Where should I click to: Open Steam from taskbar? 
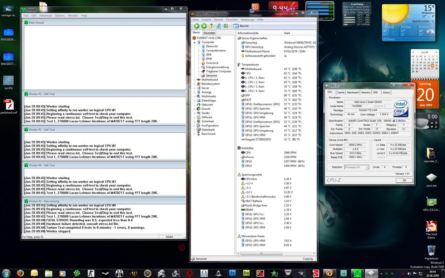coord(105,273)
